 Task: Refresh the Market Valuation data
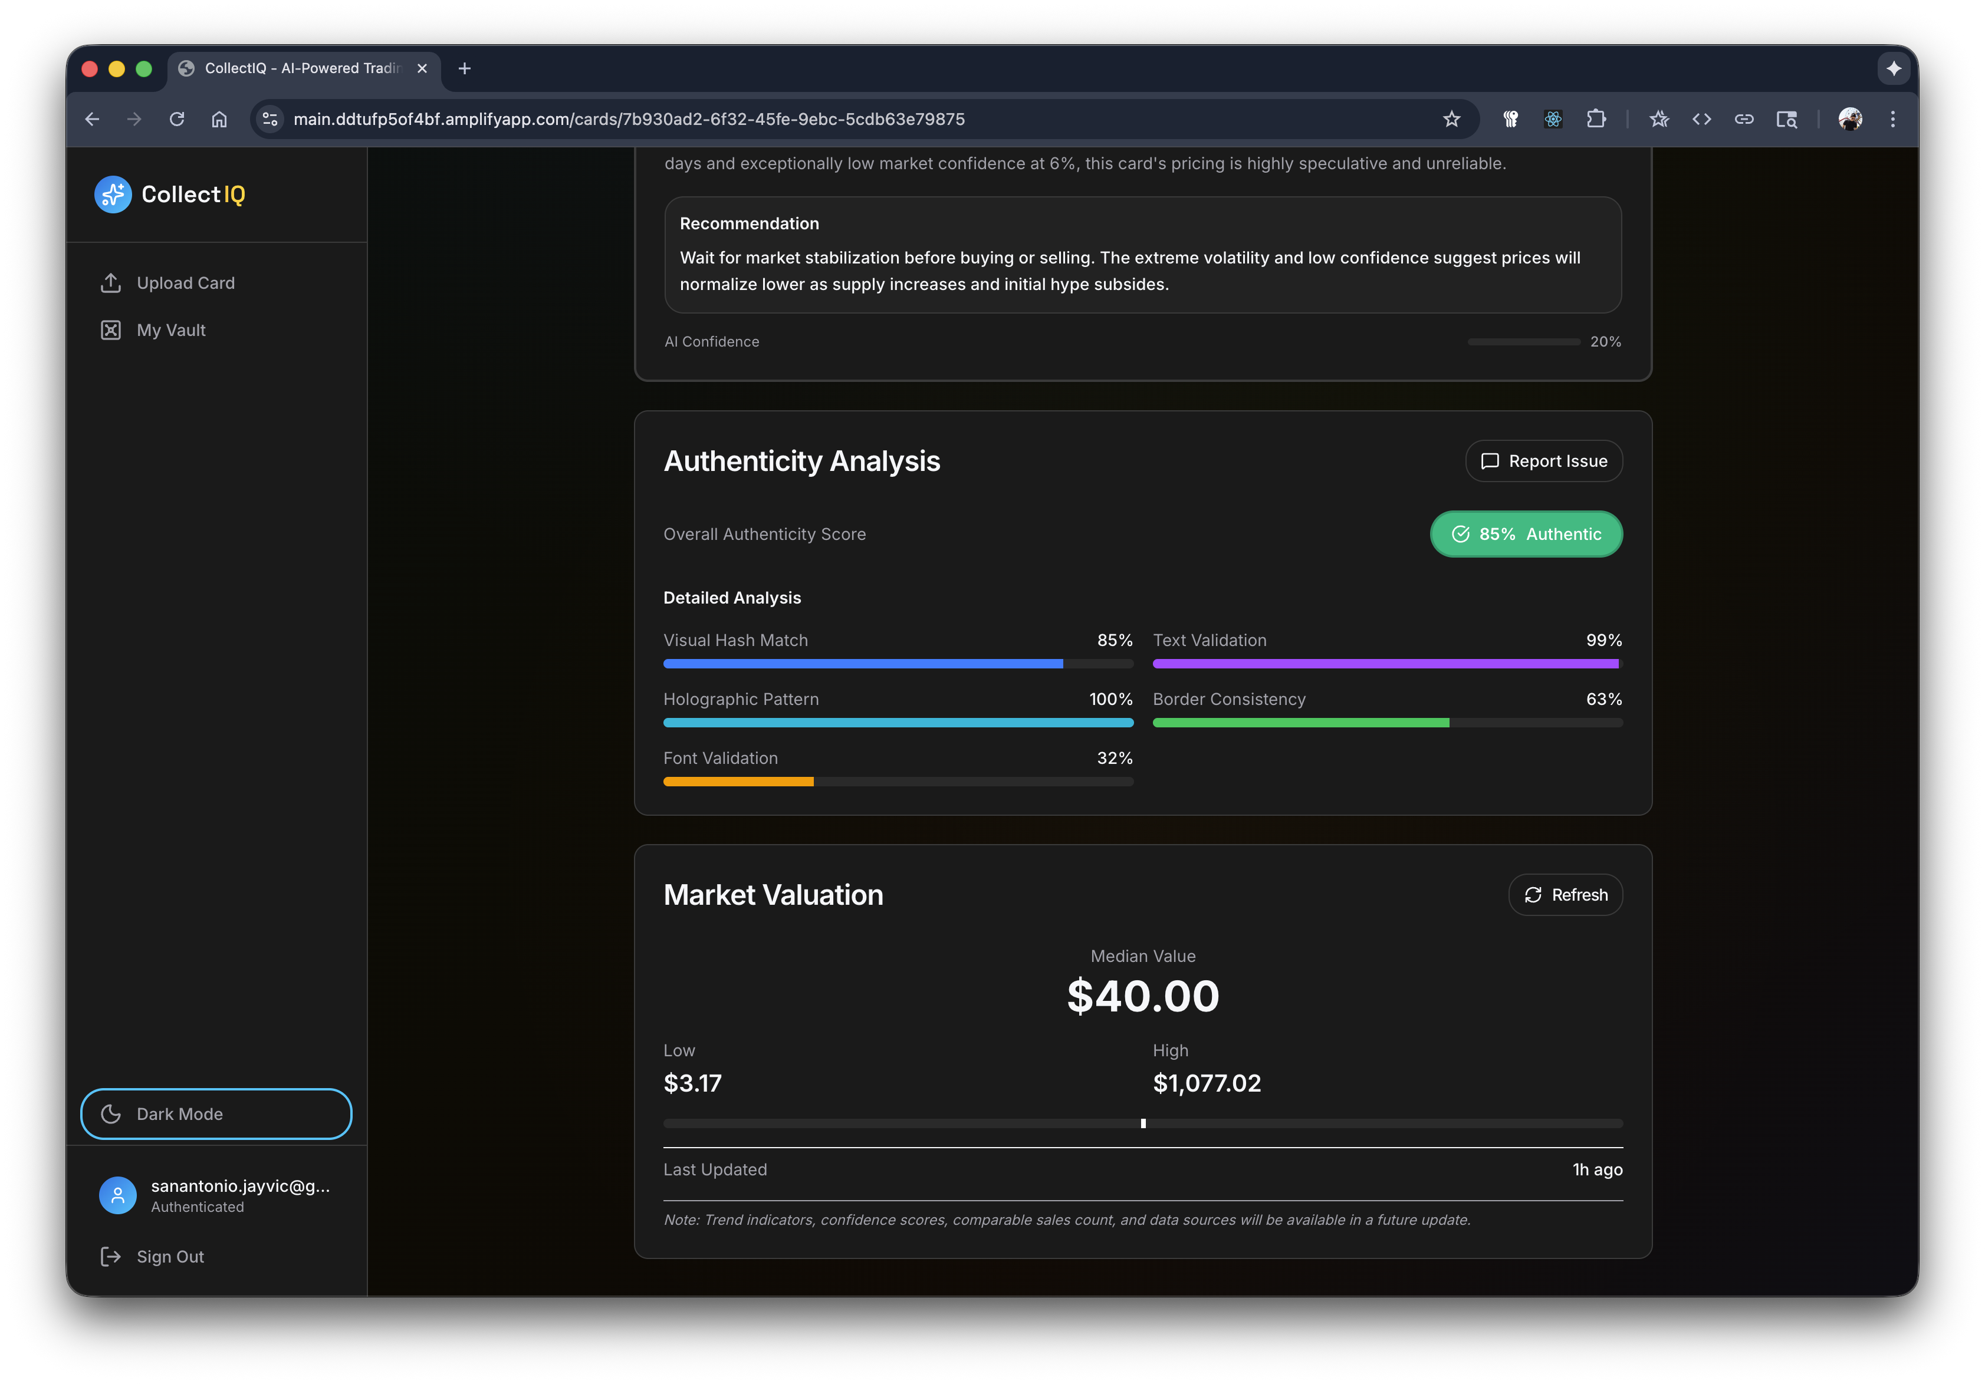pos(1565,895)
